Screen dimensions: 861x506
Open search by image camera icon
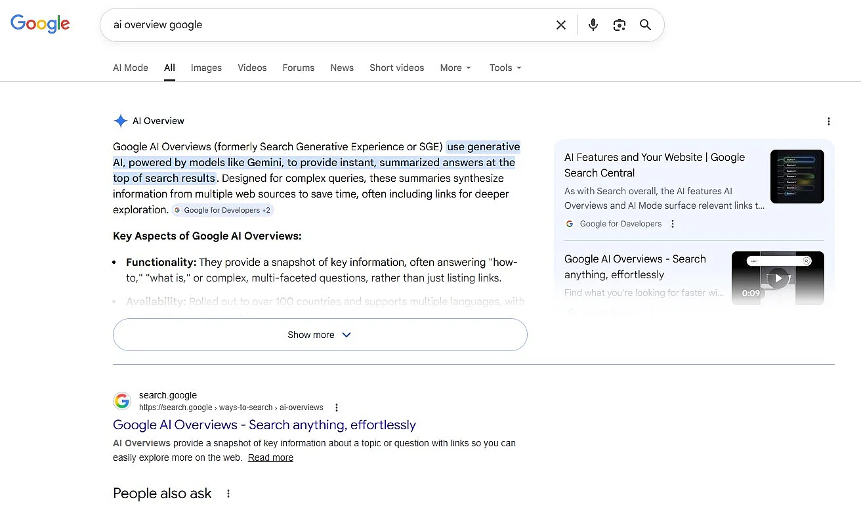click(619, 25)
